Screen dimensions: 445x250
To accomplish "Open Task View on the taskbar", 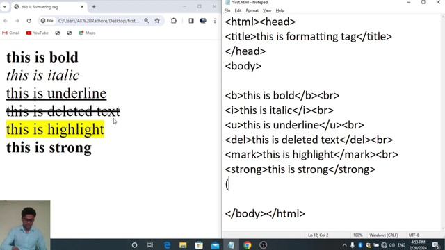I will pyautogui.click(x=150, y=245).
